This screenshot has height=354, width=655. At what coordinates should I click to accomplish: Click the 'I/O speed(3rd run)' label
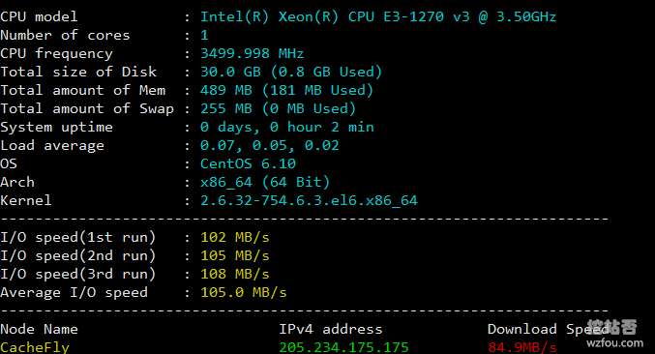pos(78,274)
